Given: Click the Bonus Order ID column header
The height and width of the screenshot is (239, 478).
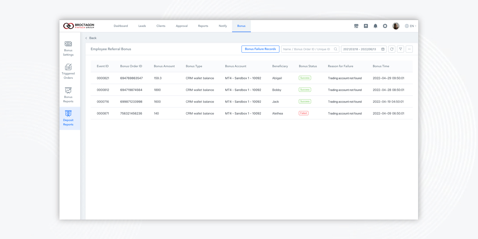Looking at the screenshot, I should [x=131, y=66].
